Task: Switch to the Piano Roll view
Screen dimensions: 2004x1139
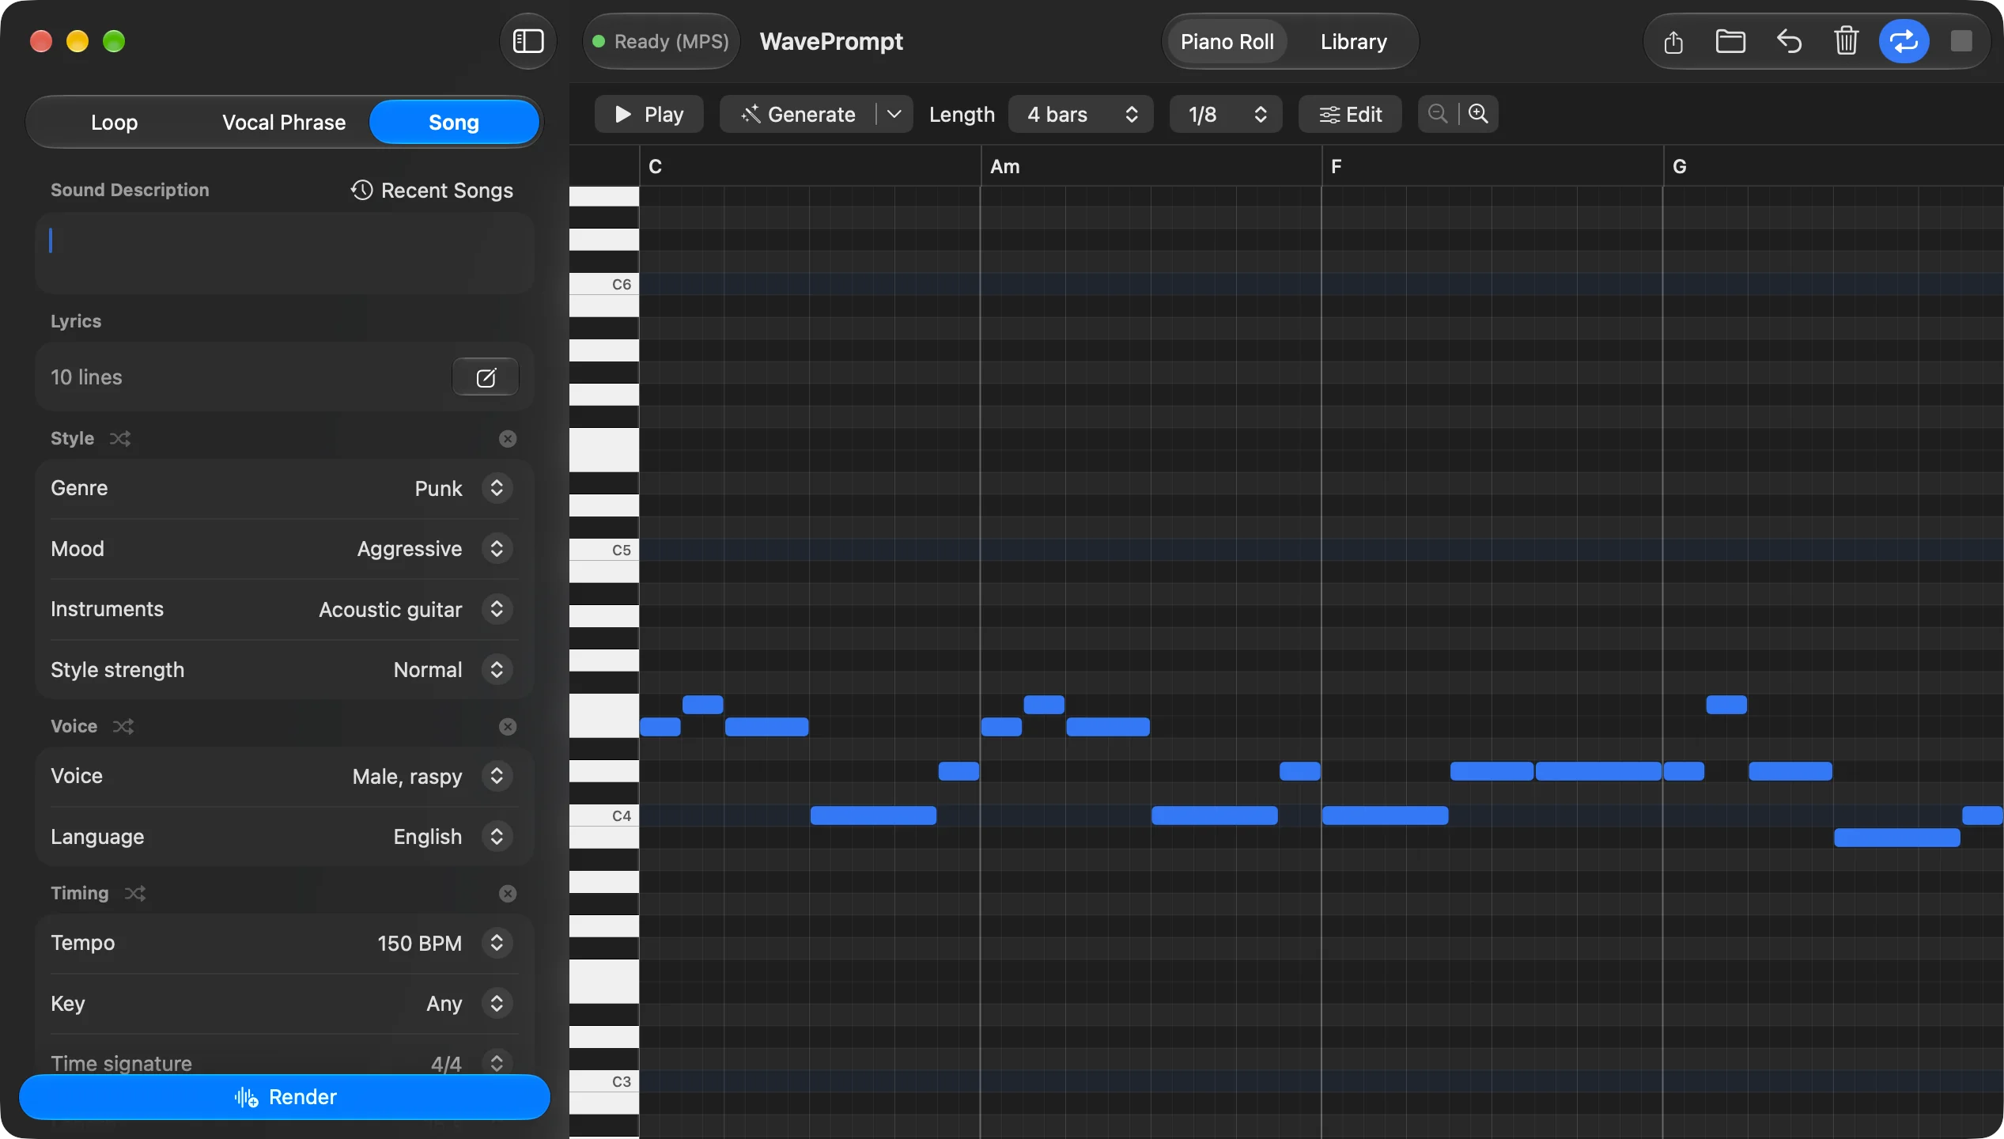Action: coord(1227,41)
